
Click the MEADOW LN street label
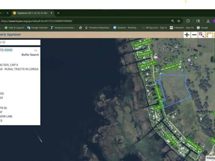pos(171,66)
